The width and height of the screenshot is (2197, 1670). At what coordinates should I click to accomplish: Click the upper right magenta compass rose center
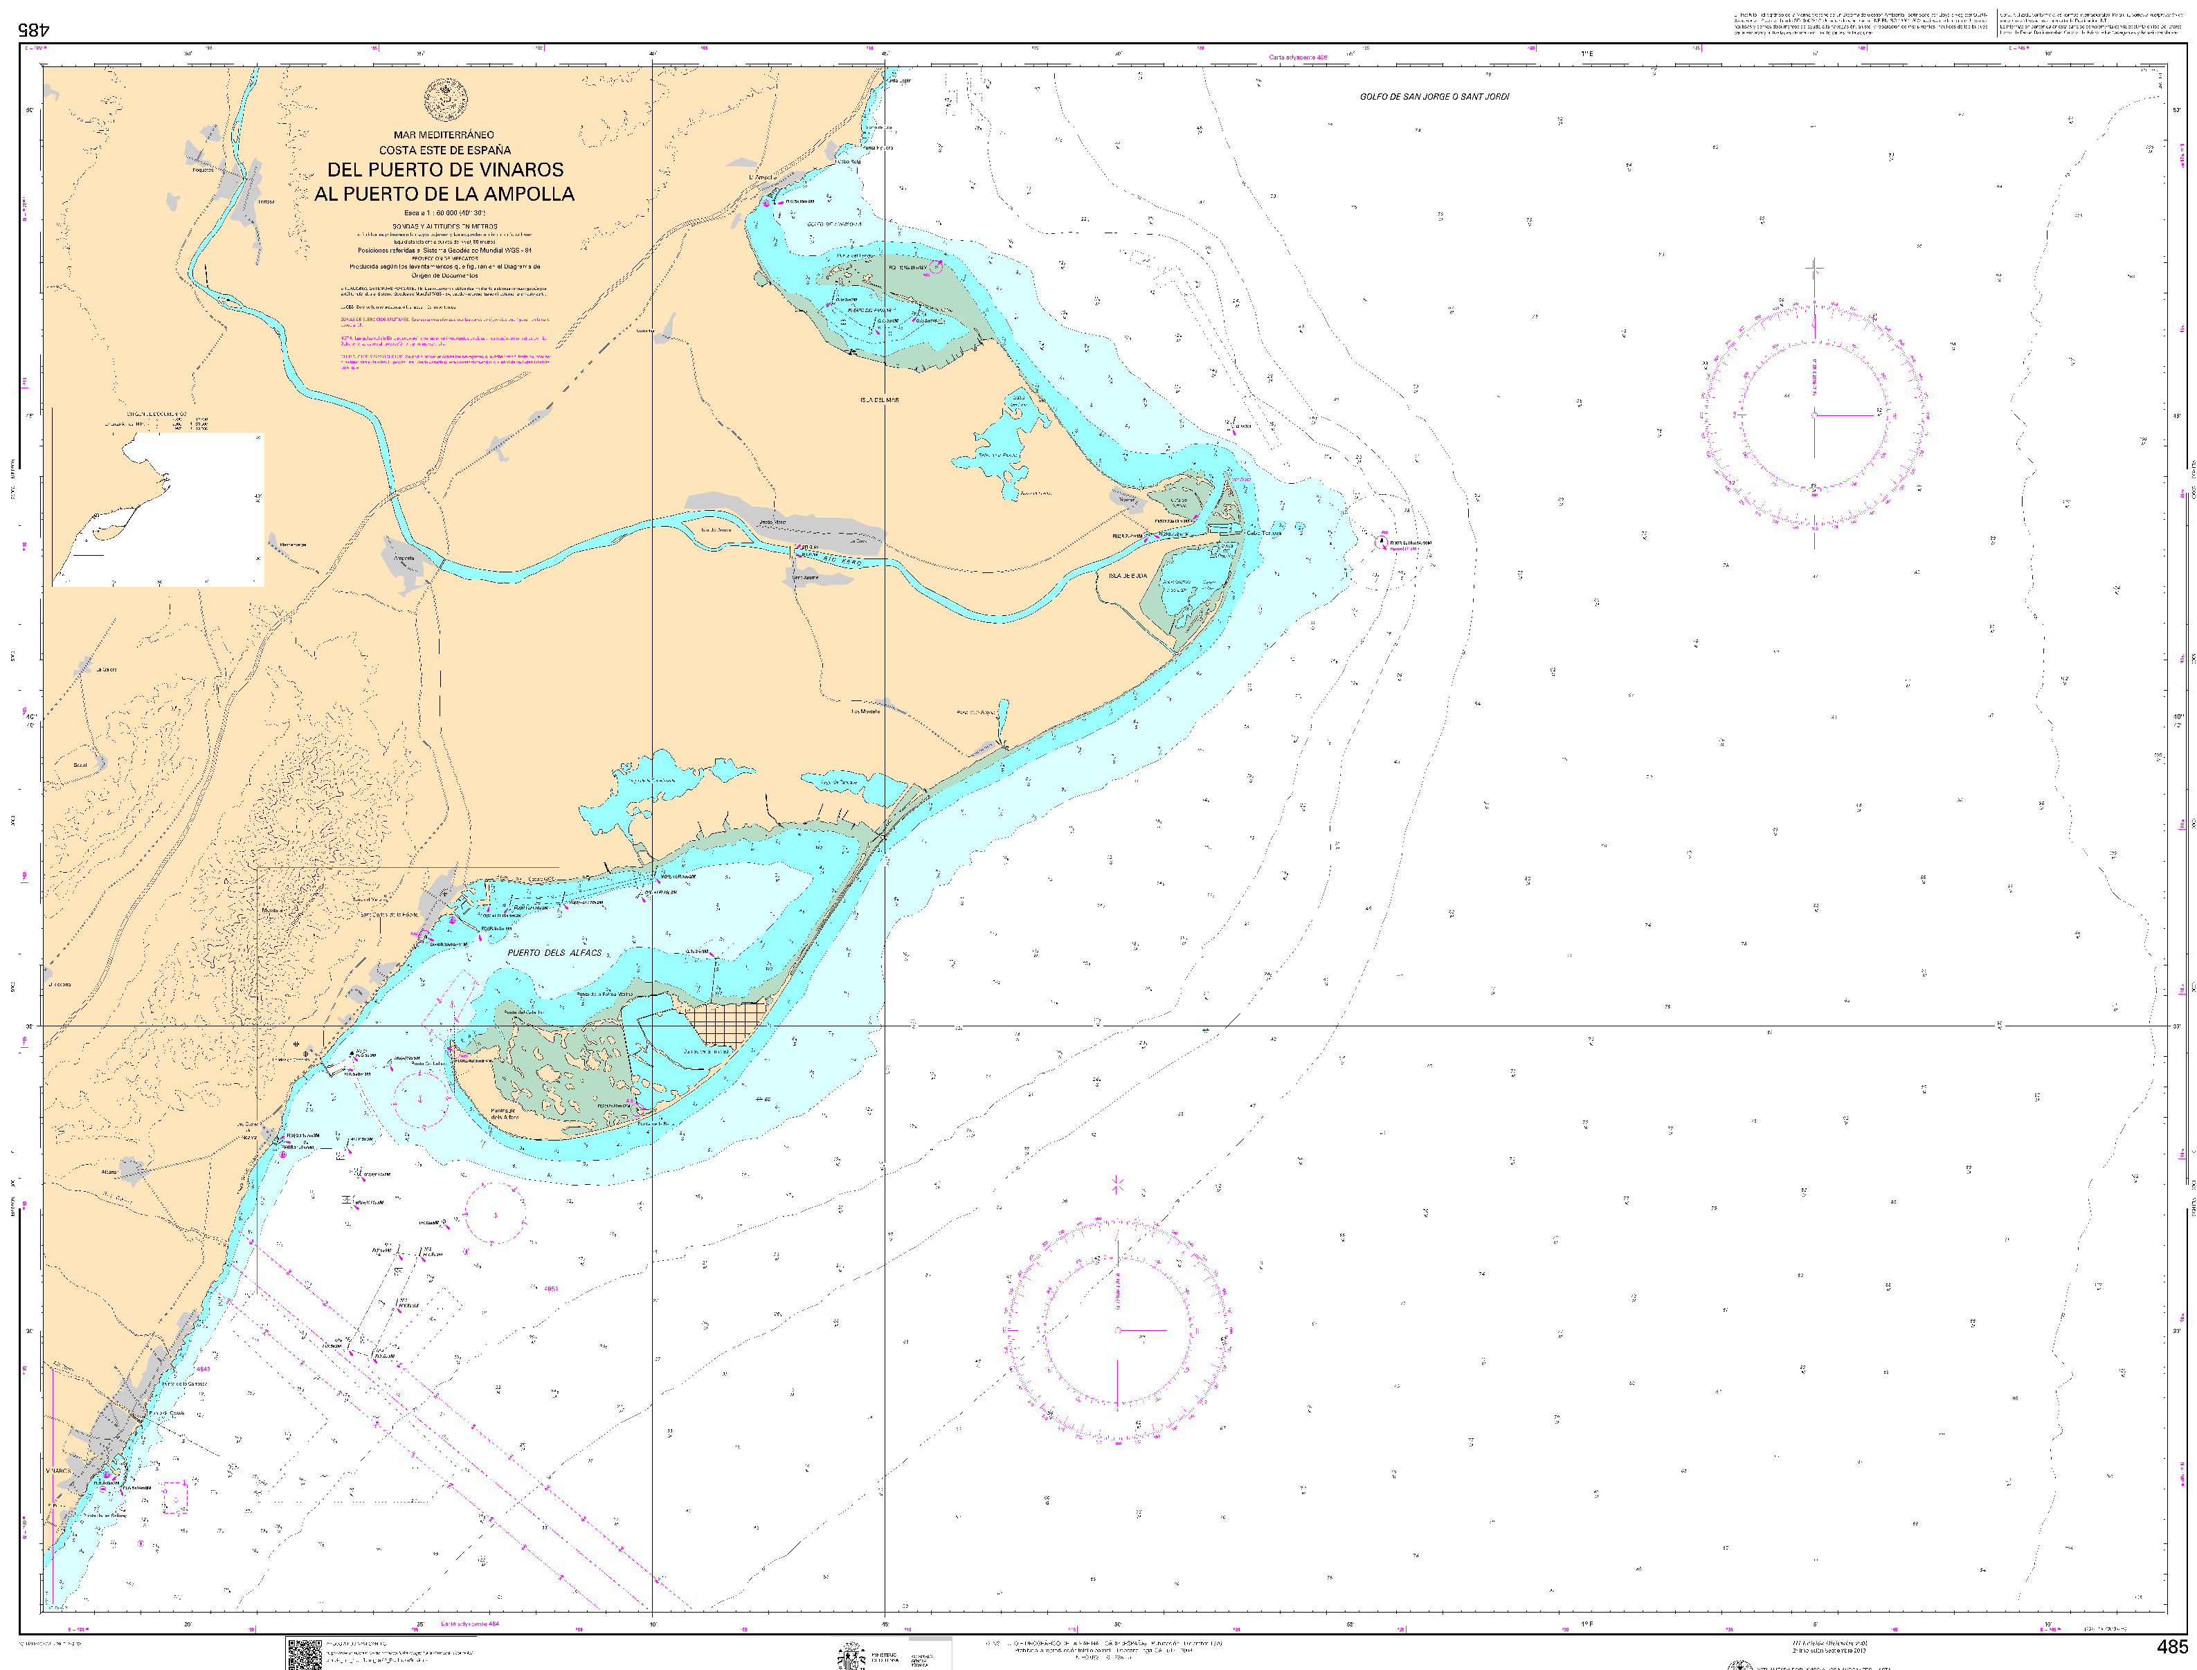[1814, 415]
